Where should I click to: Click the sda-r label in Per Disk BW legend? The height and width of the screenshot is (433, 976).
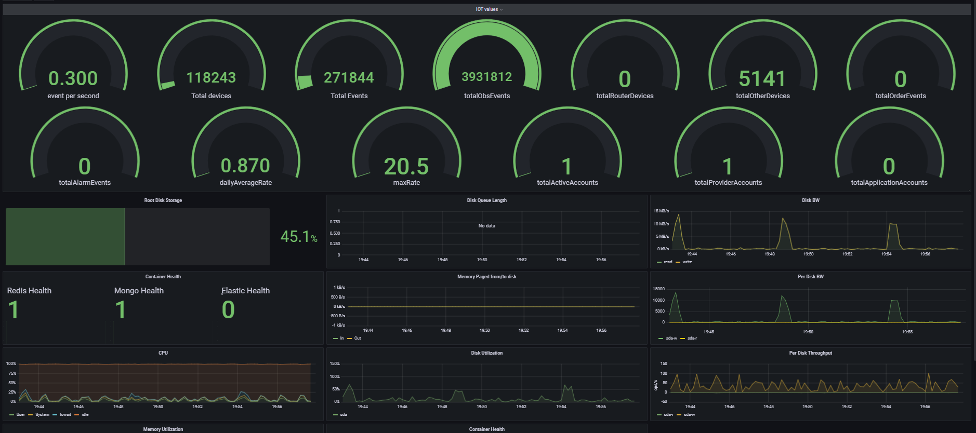(692, 339)
